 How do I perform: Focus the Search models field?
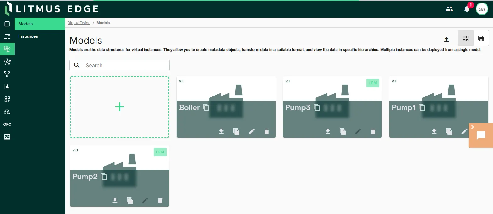119,65
